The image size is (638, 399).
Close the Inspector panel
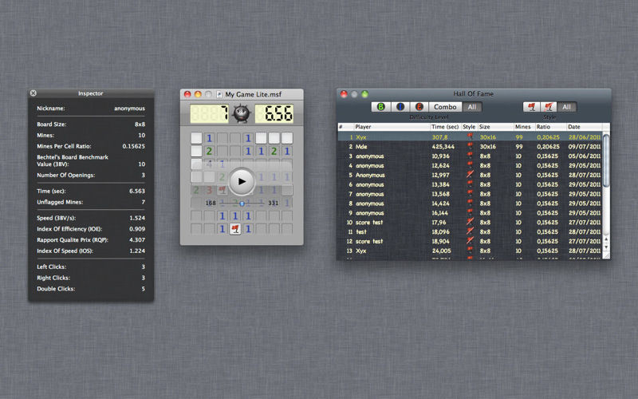(33, 93)
